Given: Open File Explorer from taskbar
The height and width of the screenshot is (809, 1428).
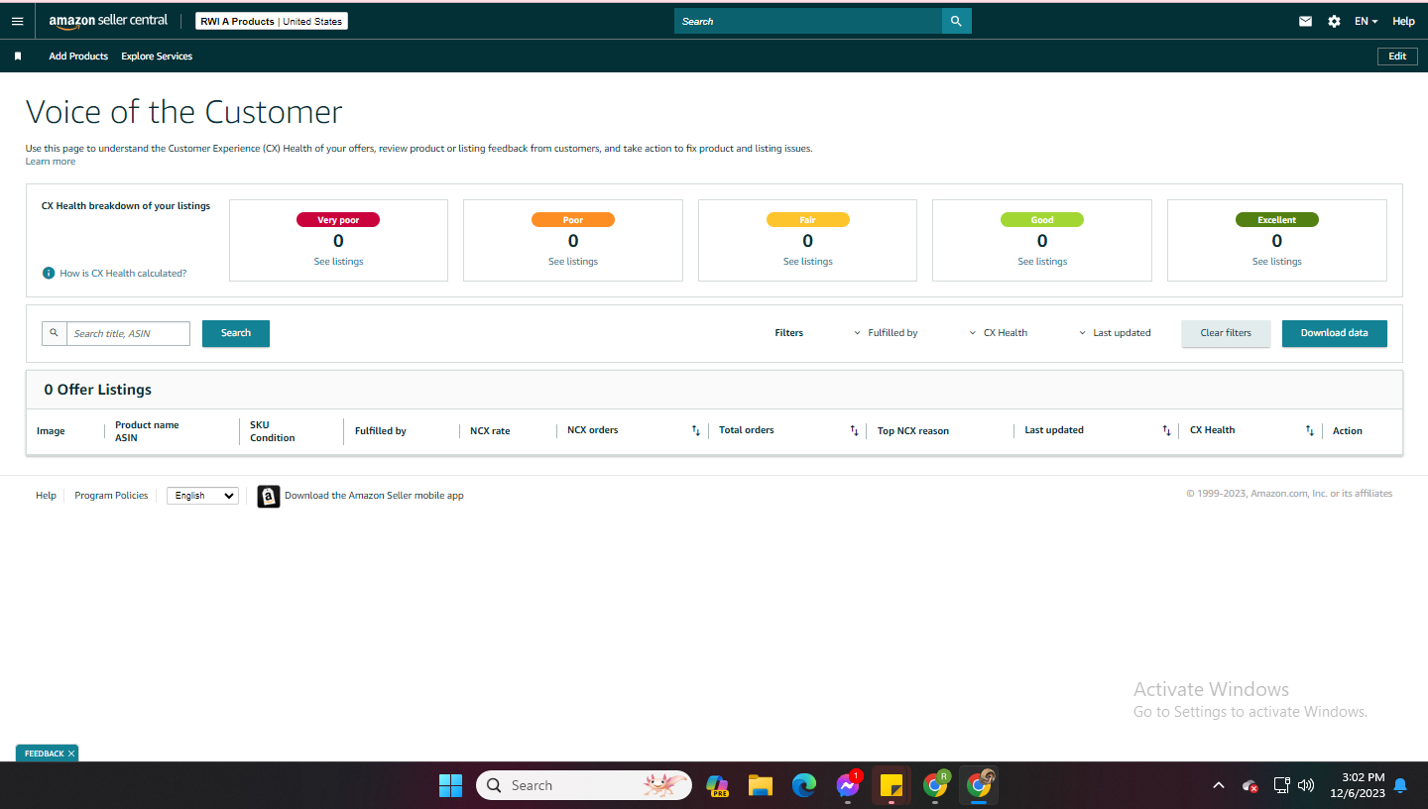Looking at the screenshot, I should pos(761,785).
